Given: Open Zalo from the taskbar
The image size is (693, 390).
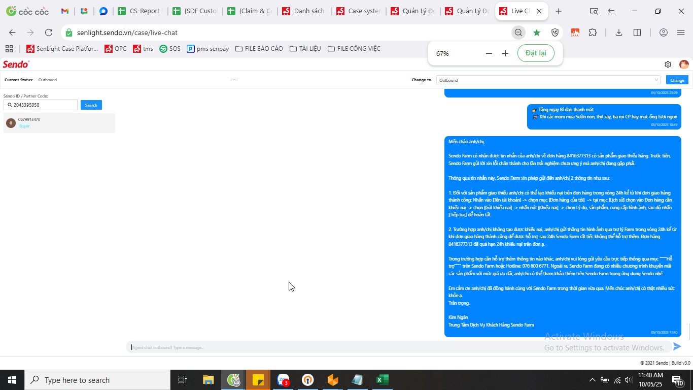Looking at the screenshot, I should pos(283,380).
